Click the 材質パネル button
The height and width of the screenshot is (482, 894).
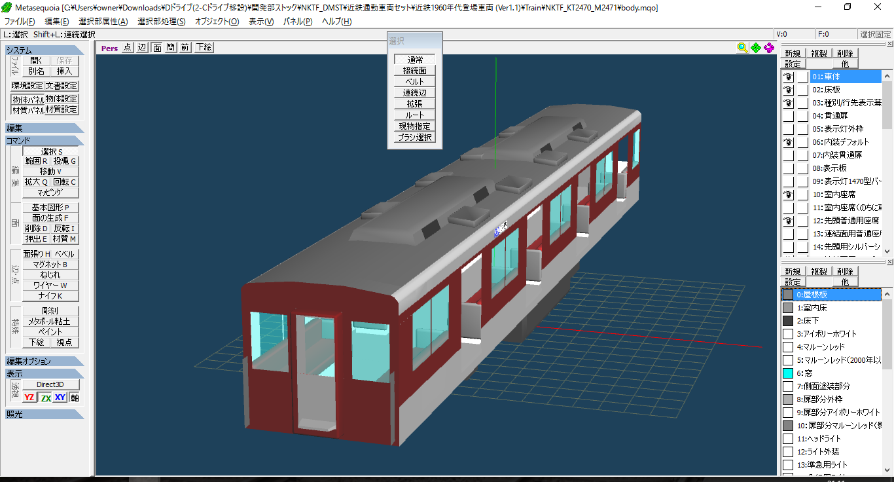pyautogui.click(x=28, y=109)
